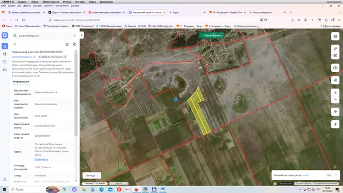Open the draw/edit tool on map
This screenshot has height=193, width=343.
click(x=335, y=56)
